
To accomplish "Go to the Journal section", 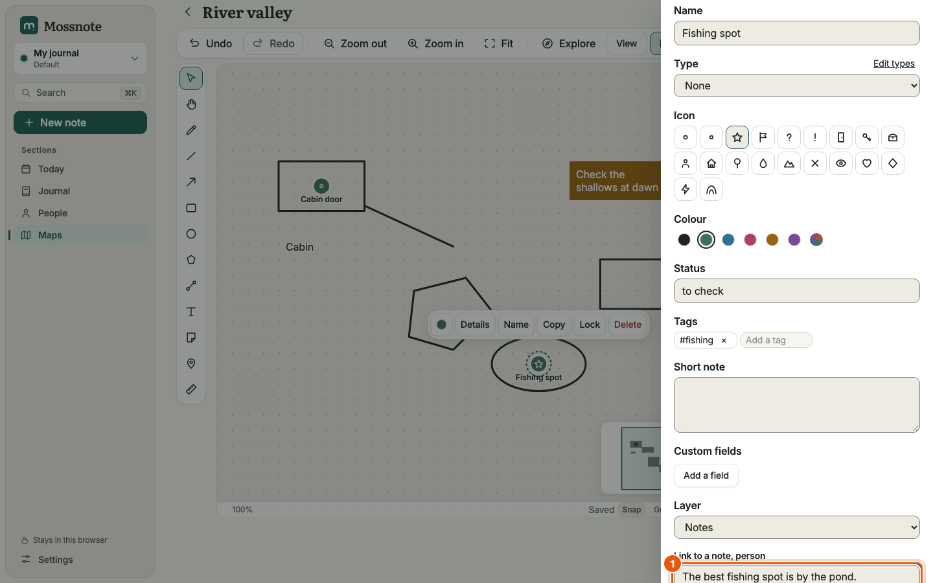I will click(x=80, y=191).
